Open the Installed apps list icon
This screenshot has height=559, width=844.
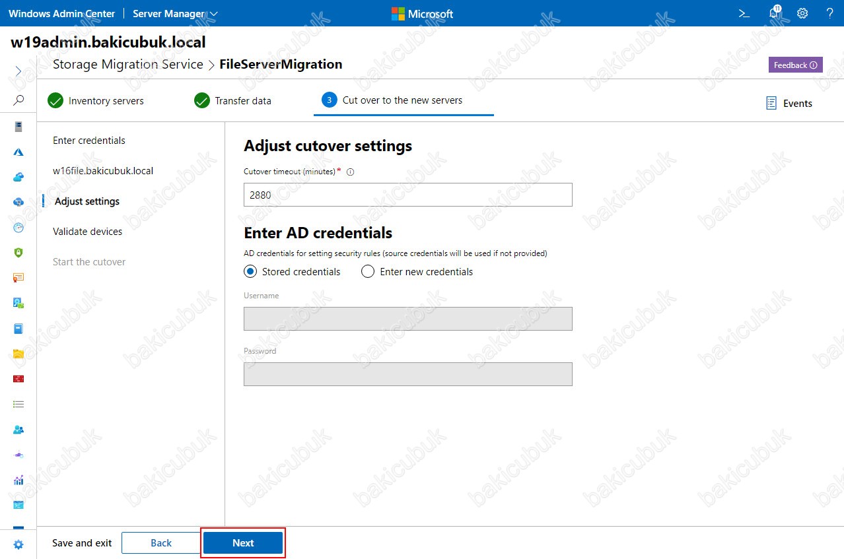[x=18, y=404]
